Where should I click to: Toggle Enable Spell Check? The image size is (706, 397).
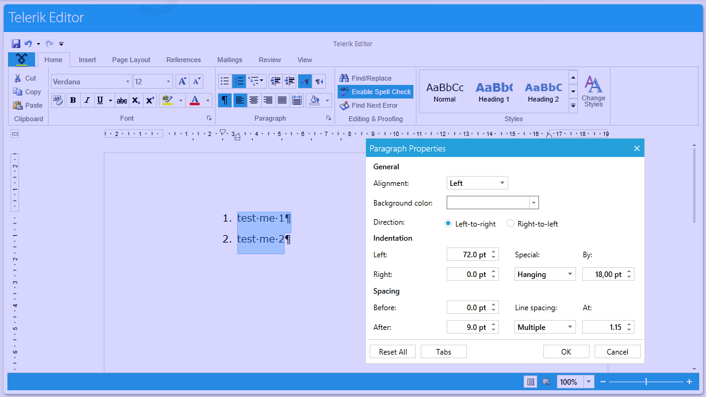376,92
